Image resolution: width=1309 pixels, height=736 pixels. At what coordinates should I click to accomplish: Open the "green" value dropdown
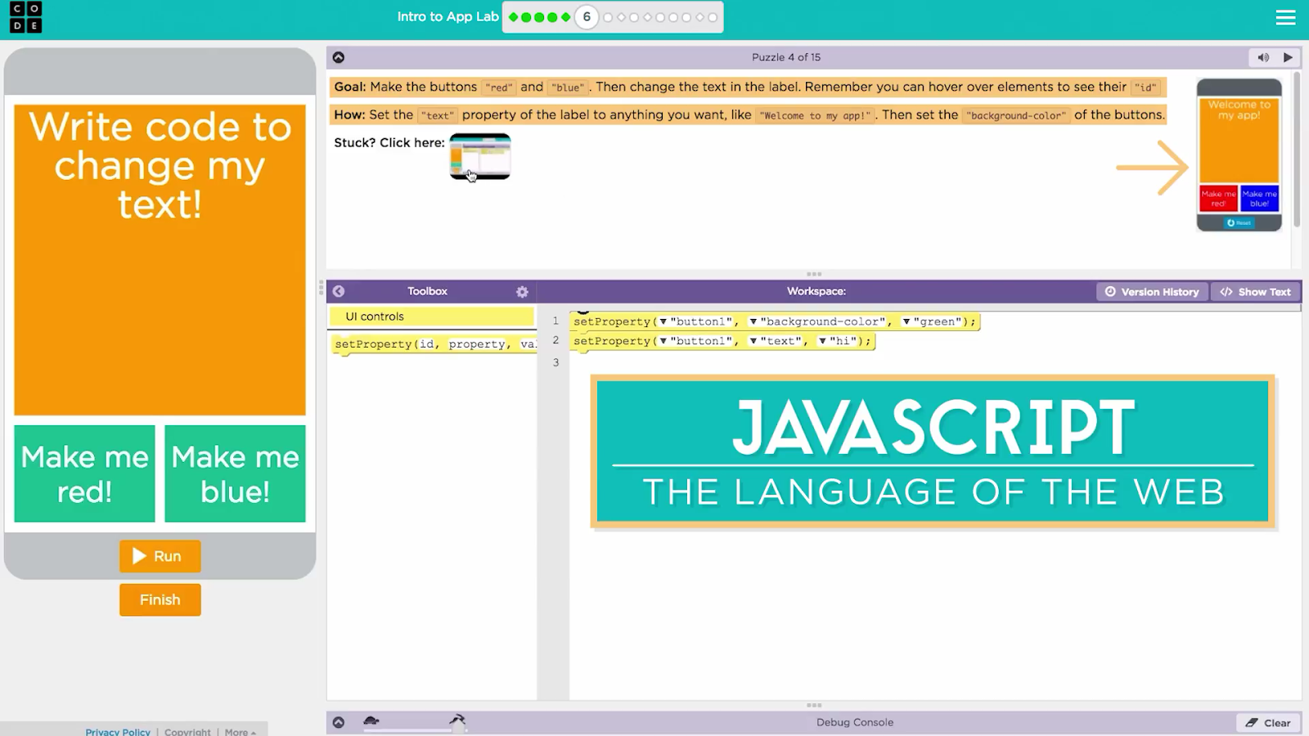906,322
